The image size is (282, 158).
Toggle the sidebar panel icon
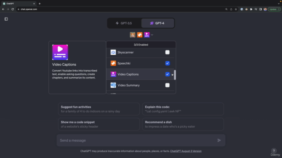click(x=6, y=19)
